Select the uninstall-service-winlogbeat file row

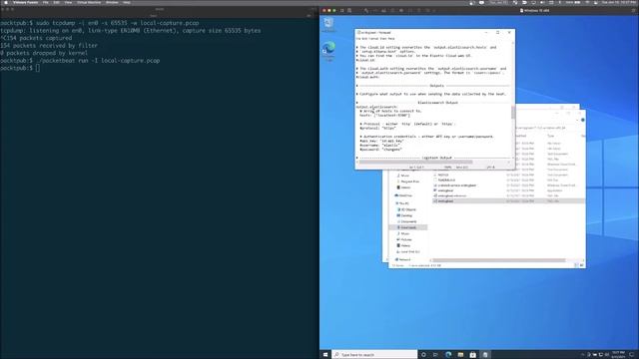pyautogui.click(x=508, y=185)
